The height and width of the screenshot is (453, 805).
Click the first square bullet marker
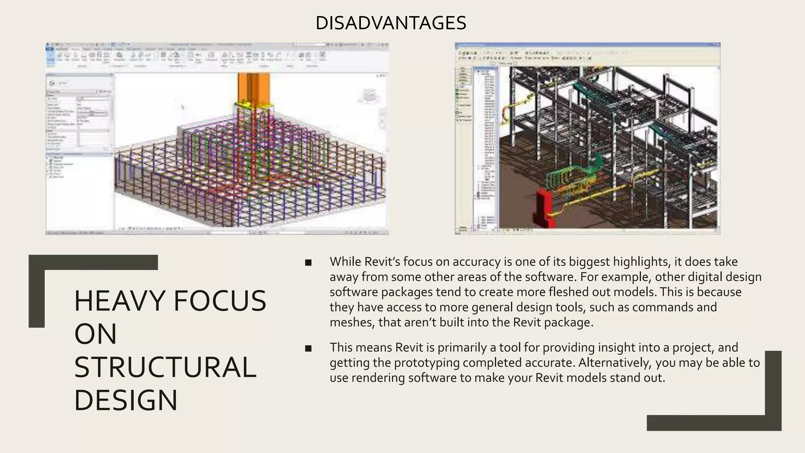tap(308, 262)
